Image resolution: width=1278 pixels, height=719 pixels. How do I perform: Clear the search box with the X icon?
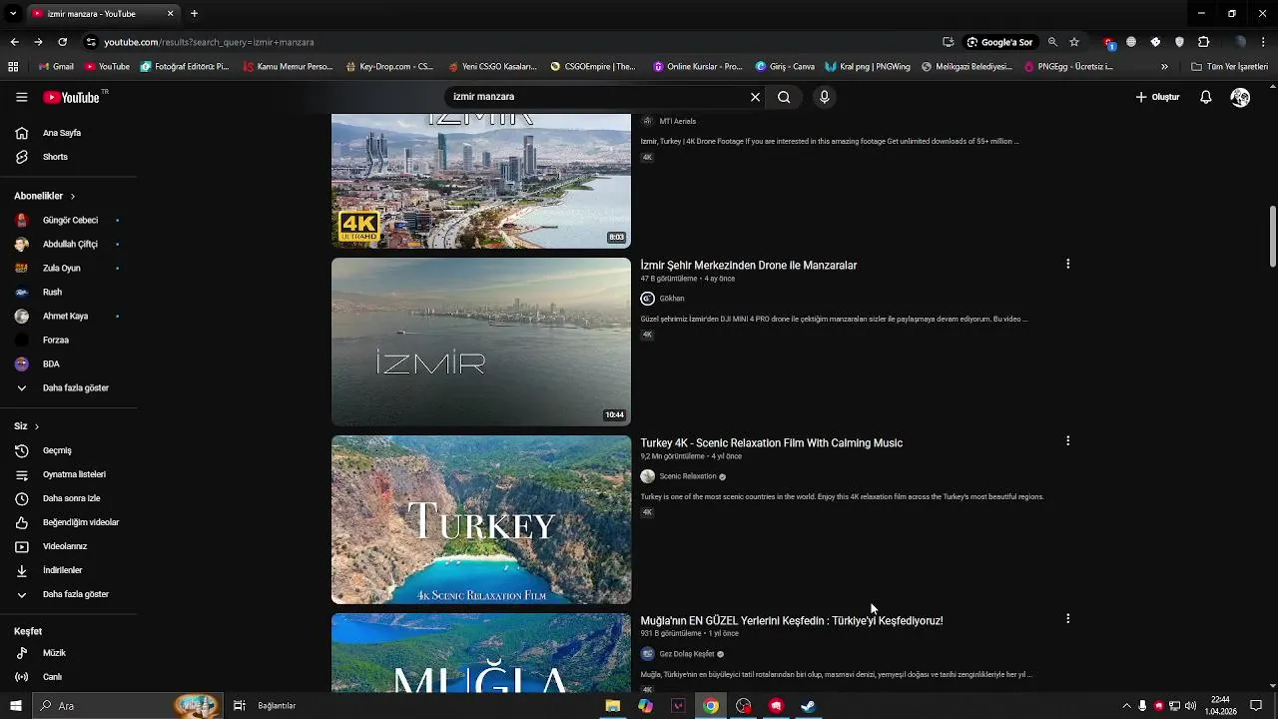[x=755, y=97]
